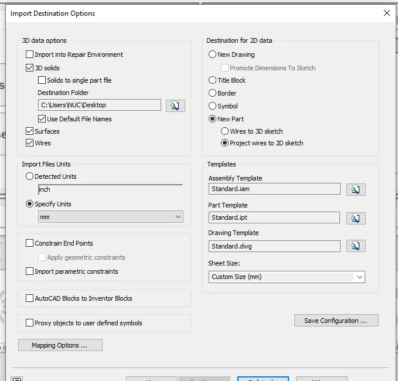398x381 pixels.
Task: Enable AutoCAD Blocks to Inventor Blocks
Action: 30,298
